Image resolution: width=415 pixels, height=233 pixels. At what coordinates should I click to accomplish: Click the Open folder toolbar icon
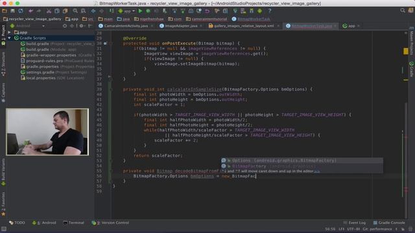[5, 11]
